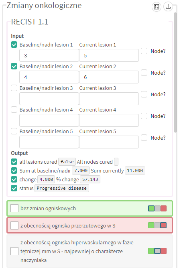The height and width of the screenshot is (268, 179).
Task: Click the upload/export icon in panel header
Action: 168,7
